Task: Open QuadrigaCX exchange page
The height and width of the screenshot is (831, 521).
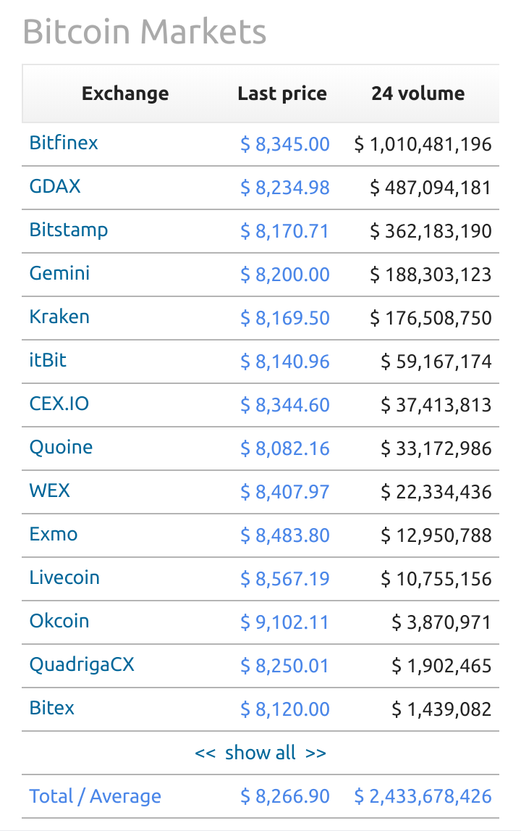Action: (x=82, y=664)
